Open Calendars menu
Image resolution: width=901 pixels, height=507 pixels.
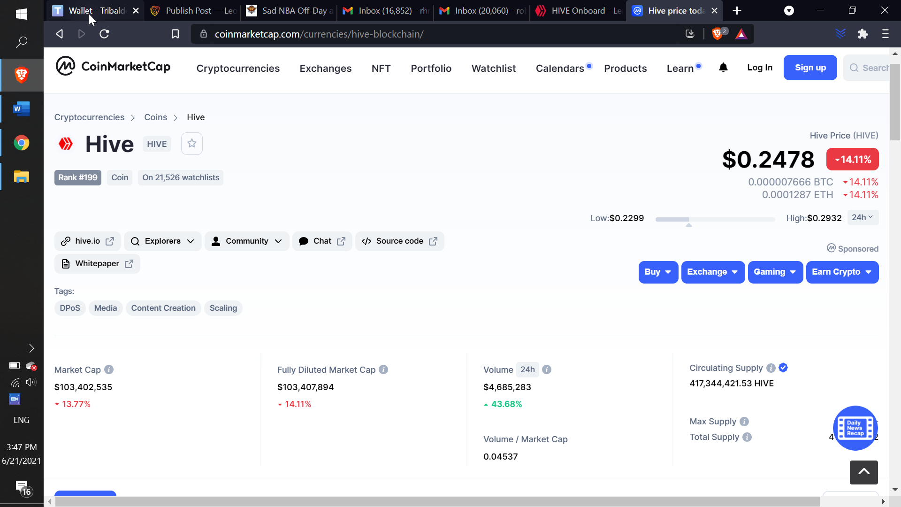(560, 69)
